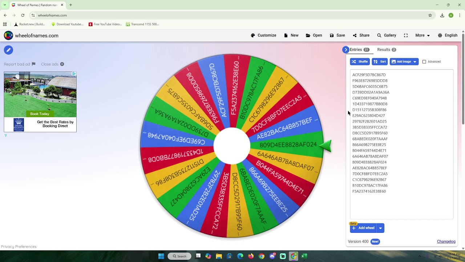465x262 pixels.
Task: Open the Customize palette option
Action: (263, 35)
